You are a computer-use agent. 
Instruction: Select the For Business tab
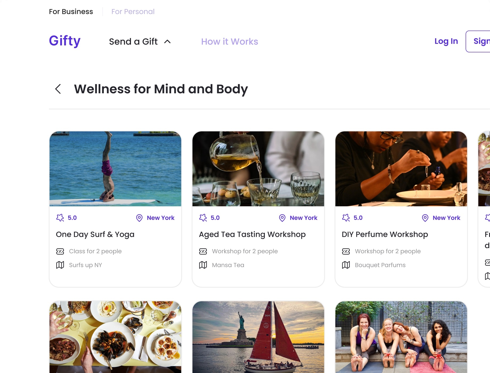click(71, 12)
